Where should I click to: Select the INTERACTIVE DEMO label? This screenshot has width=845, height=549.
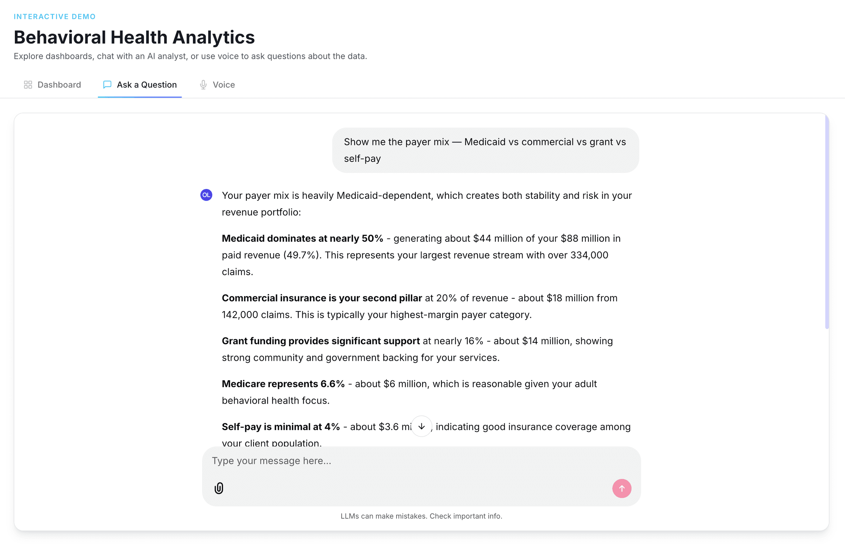click(x=54, y=16)
